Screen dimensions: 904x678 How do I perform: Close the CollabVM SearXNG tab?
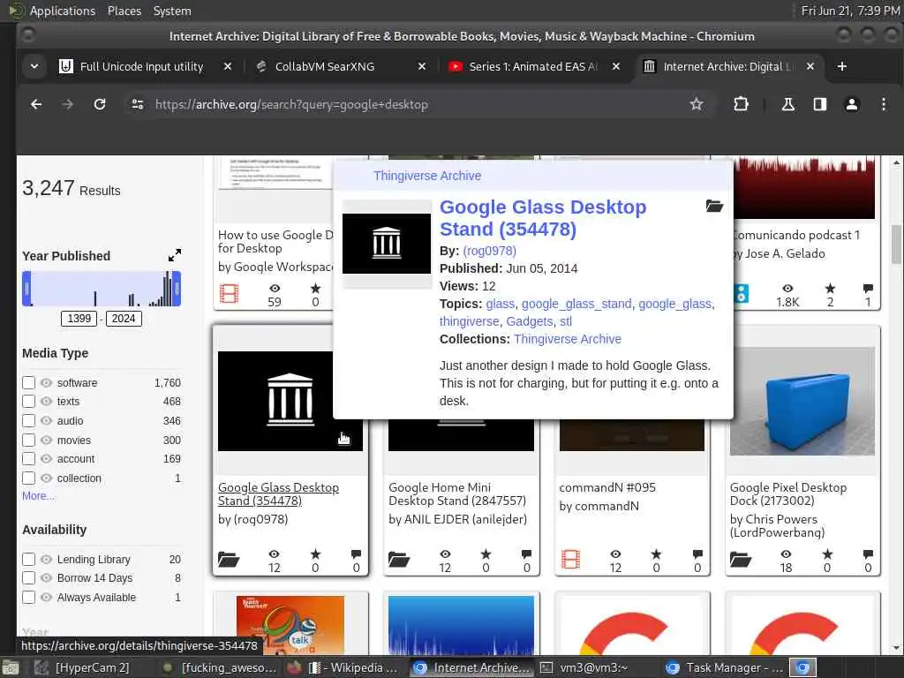[x=422, y=66]
